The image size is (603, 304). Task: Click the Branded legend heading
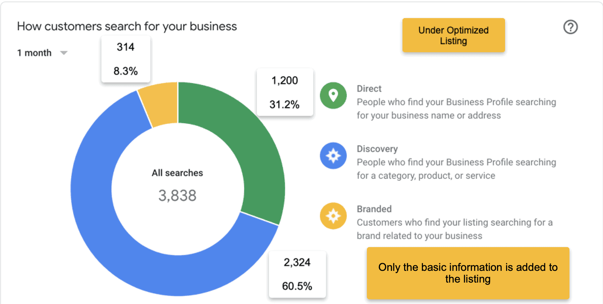coord(374,209)
